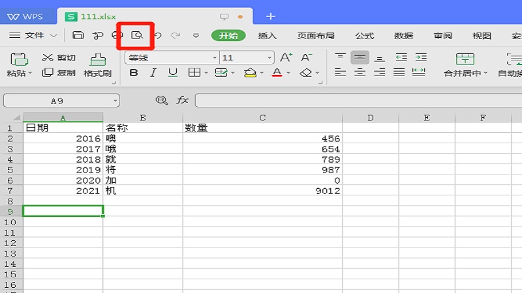Select row 5 header
Image resolution: width=522 pixels, height=293 pixels.
click(10, 170)
